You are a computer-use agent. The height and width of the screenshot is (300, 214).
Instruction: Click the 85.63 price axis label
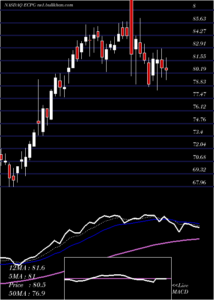(199, 19)
